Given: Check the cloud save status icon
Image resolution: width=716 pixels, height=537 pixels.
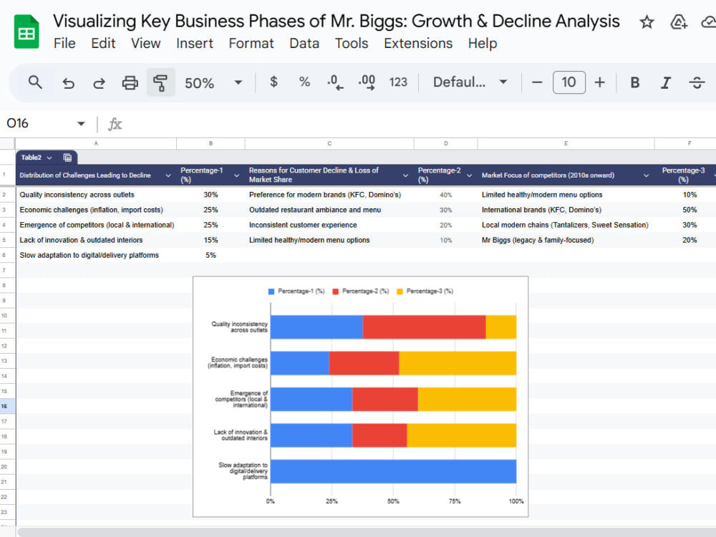Looking at the screenshot, I should (x=709, y=22).
